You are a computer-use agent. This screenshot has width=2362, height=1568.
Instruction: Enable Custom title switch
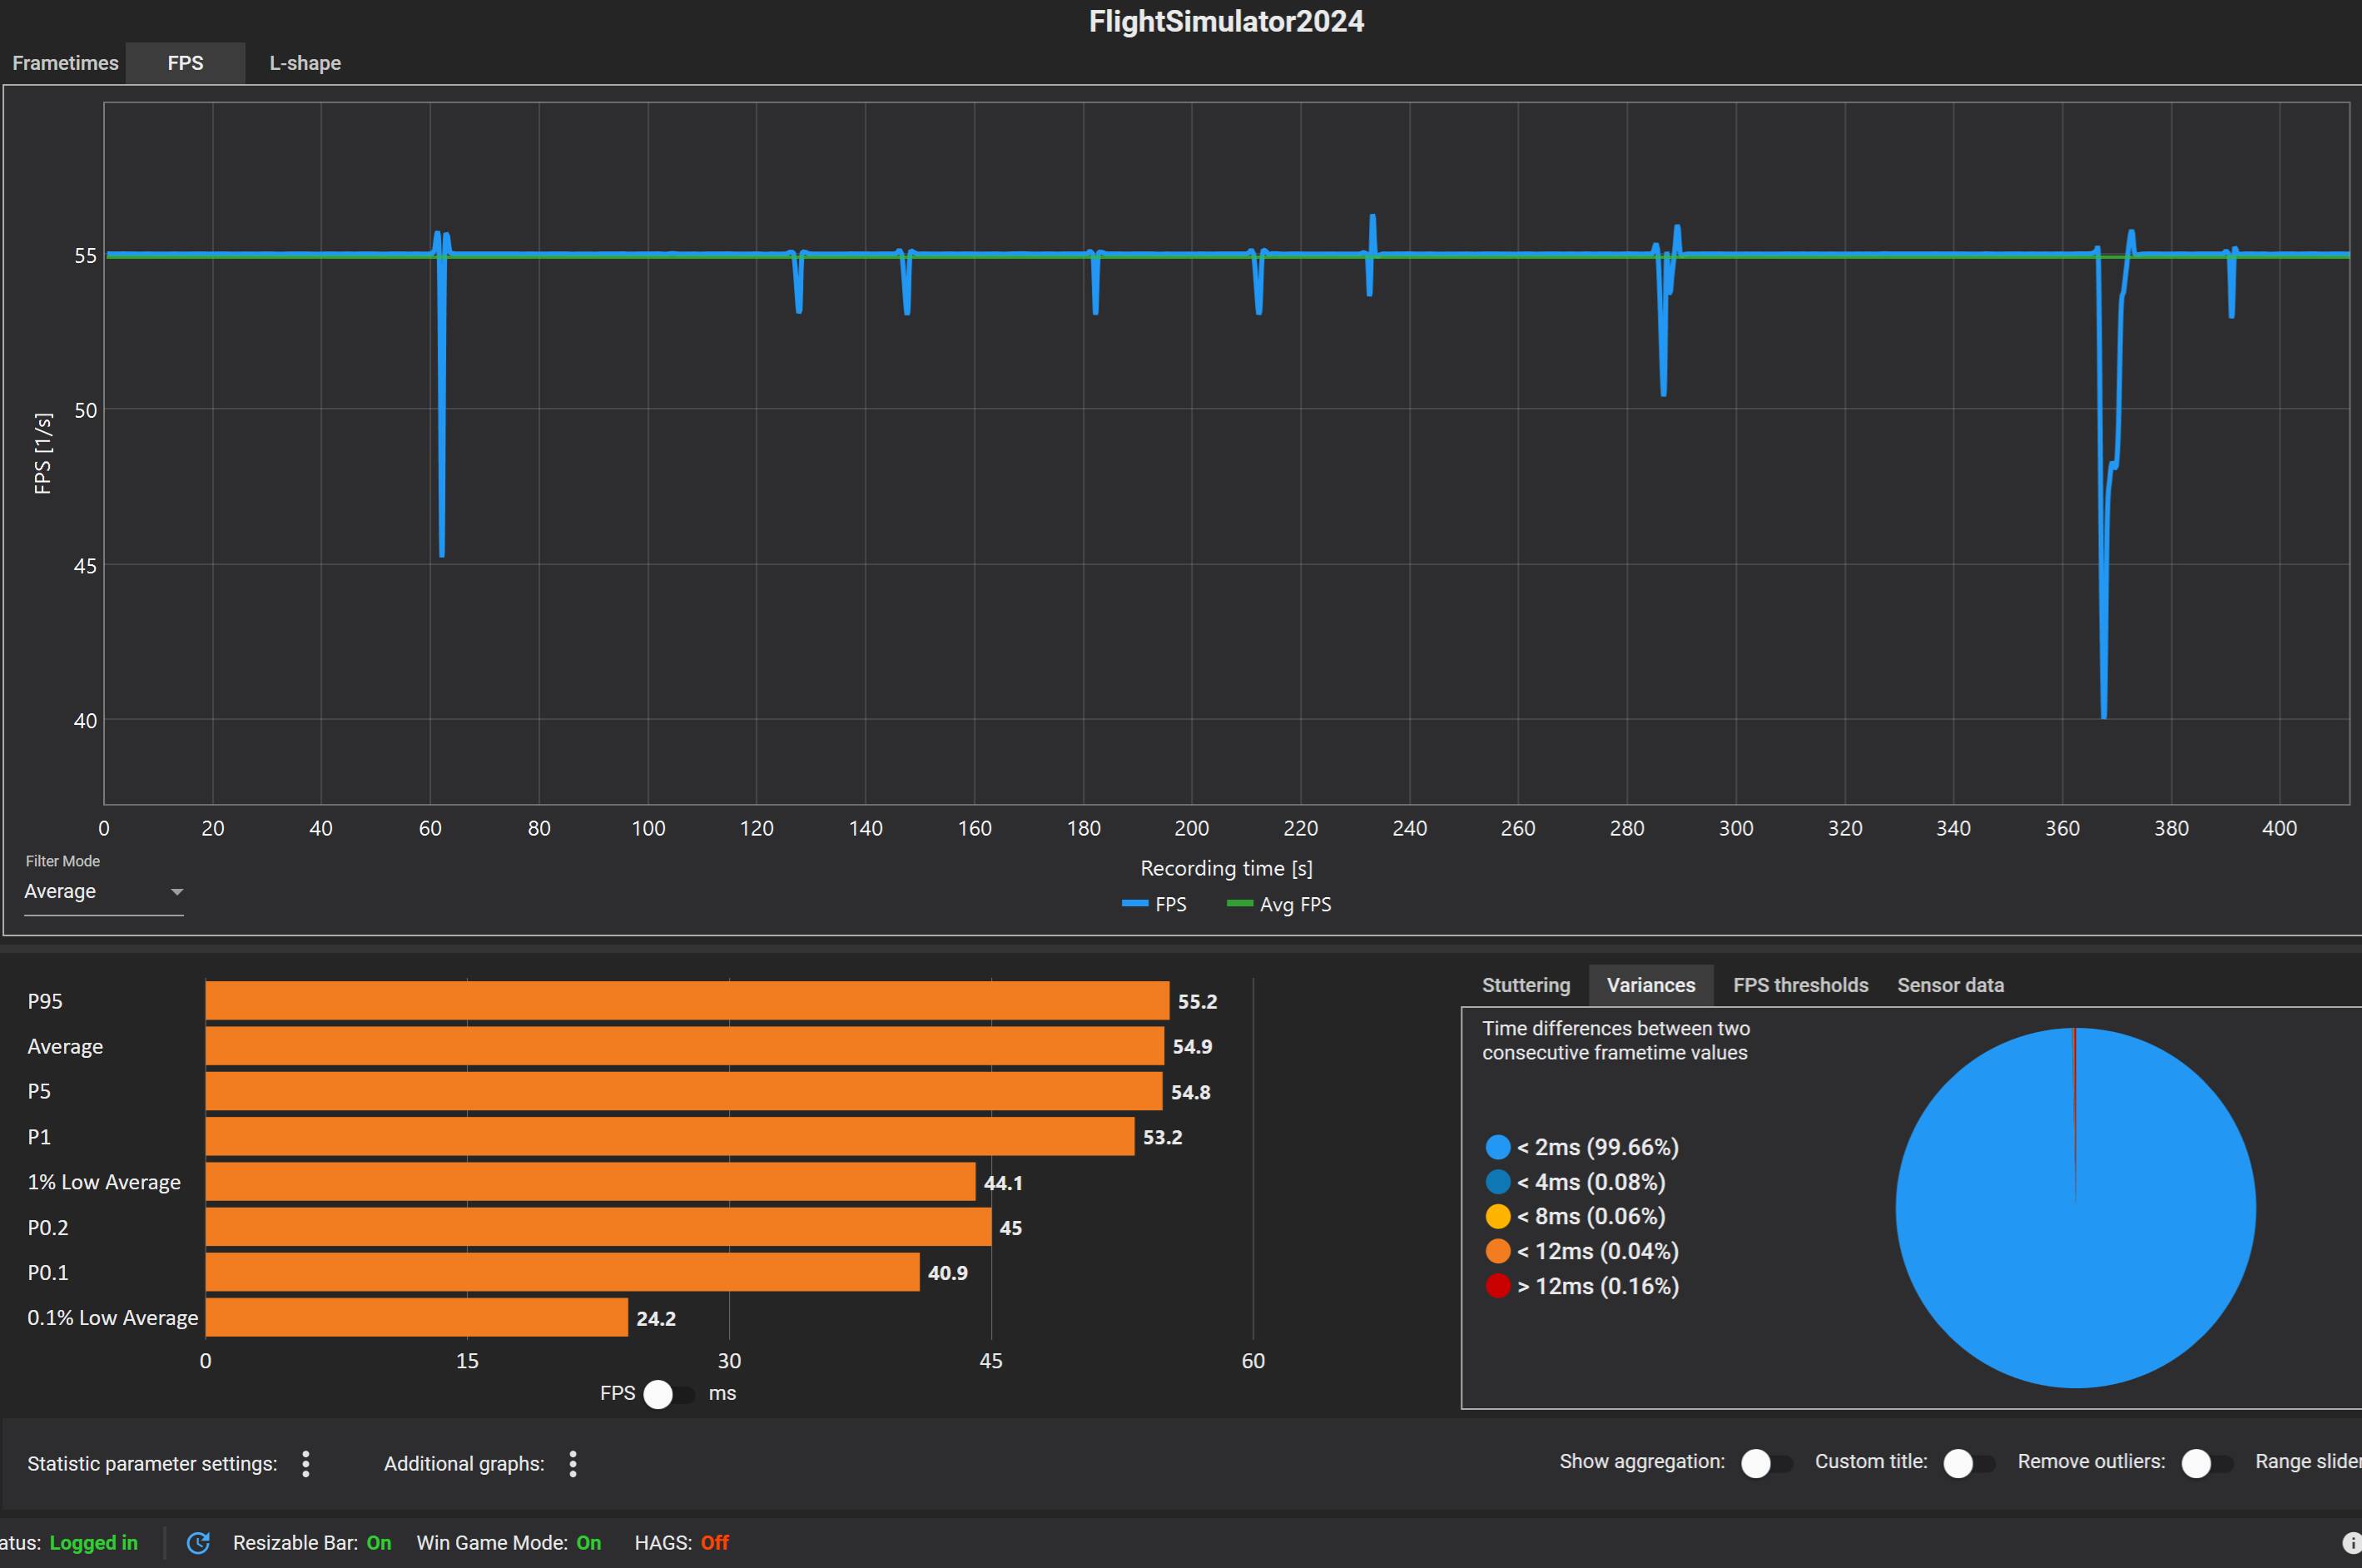pos(1969,1463)
